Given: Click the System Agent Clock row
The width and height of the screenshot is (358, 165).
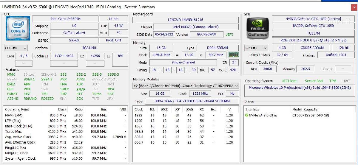Looking at the screenshot, I should [x=66, y=158].
